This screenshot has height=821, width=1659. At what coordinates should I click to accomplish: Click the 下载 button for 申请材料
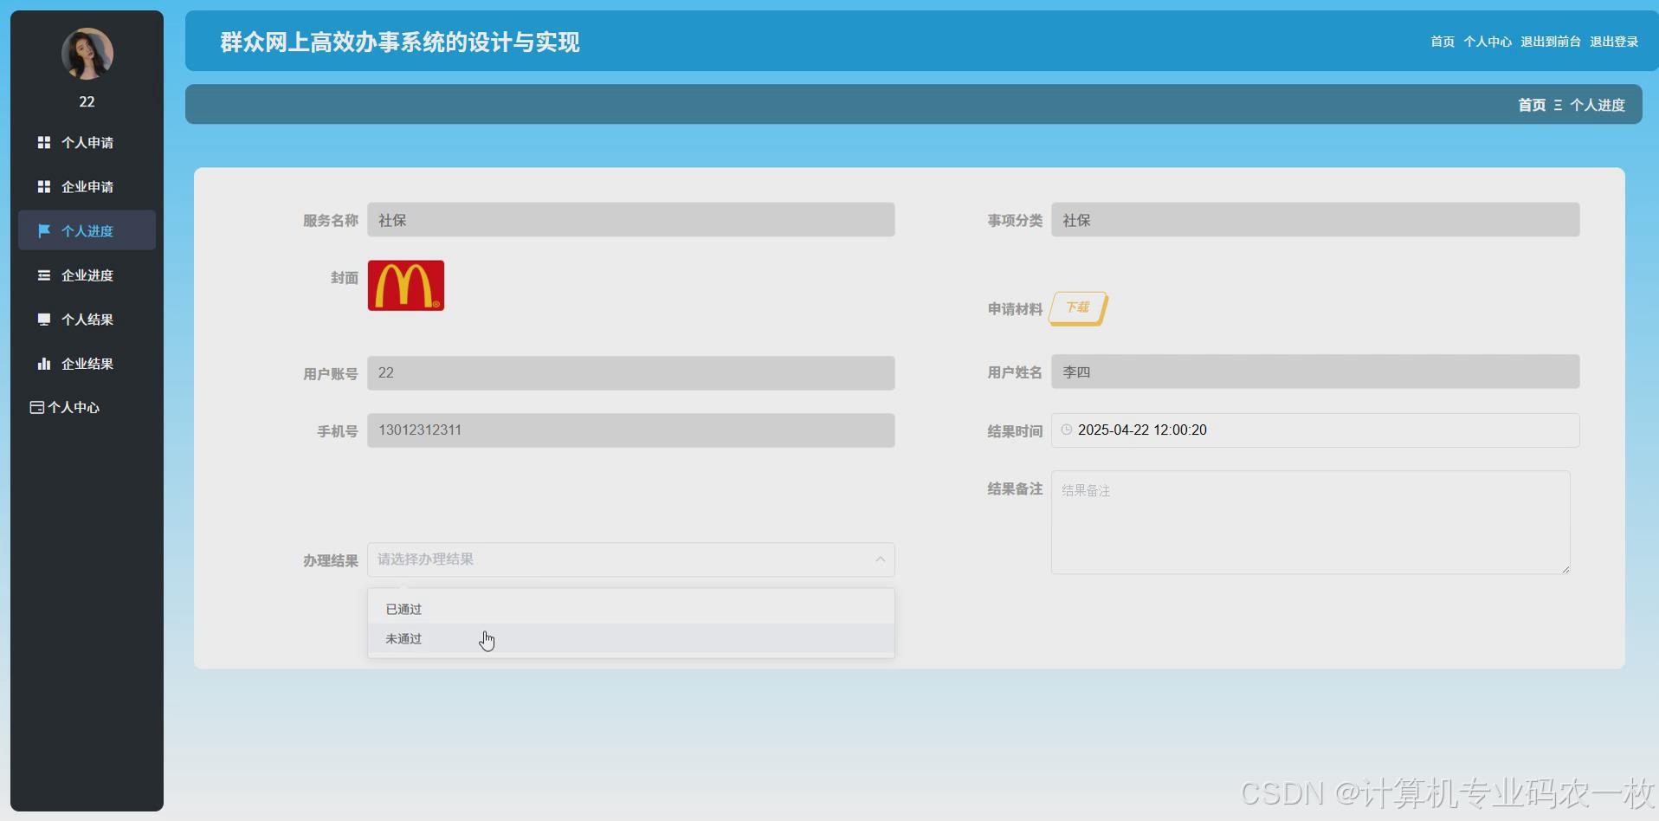[x=1078, y=307]
